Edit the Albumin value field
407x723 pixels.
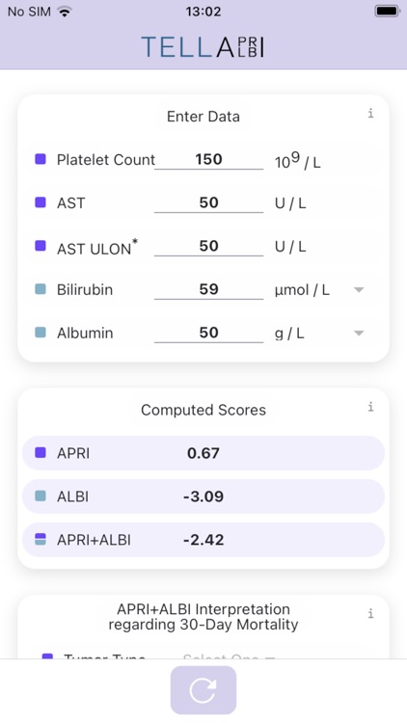click(208, 333)
